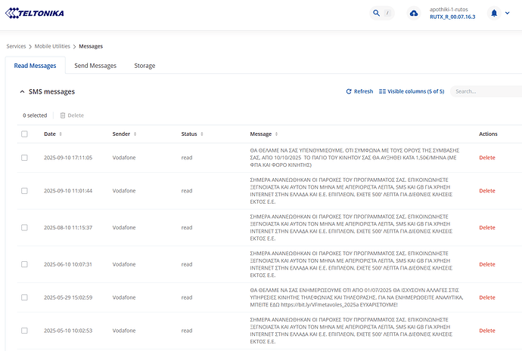The width and height of the screenshot is (522, 351).
Task: Sort by Sender column arrows
Action: coord(135,134)
